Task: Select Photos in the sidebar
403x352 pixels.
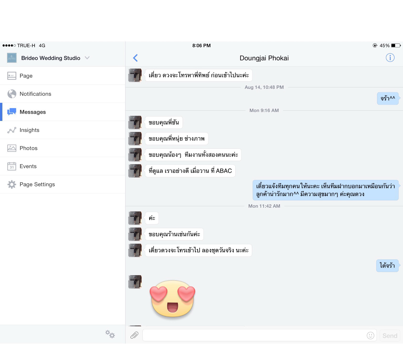Action: (62, 148)
